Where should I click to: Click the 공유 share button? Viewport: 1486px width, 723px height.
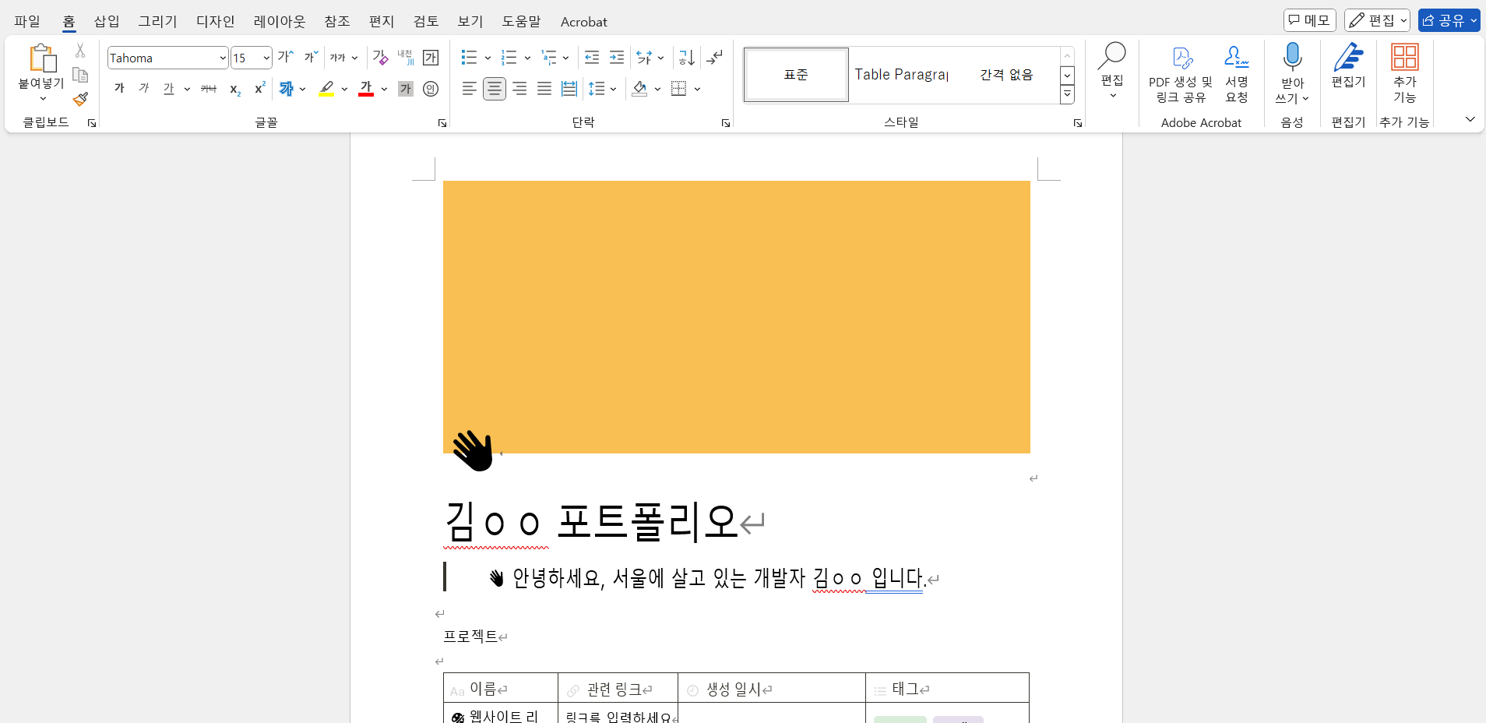(1449, 20)
